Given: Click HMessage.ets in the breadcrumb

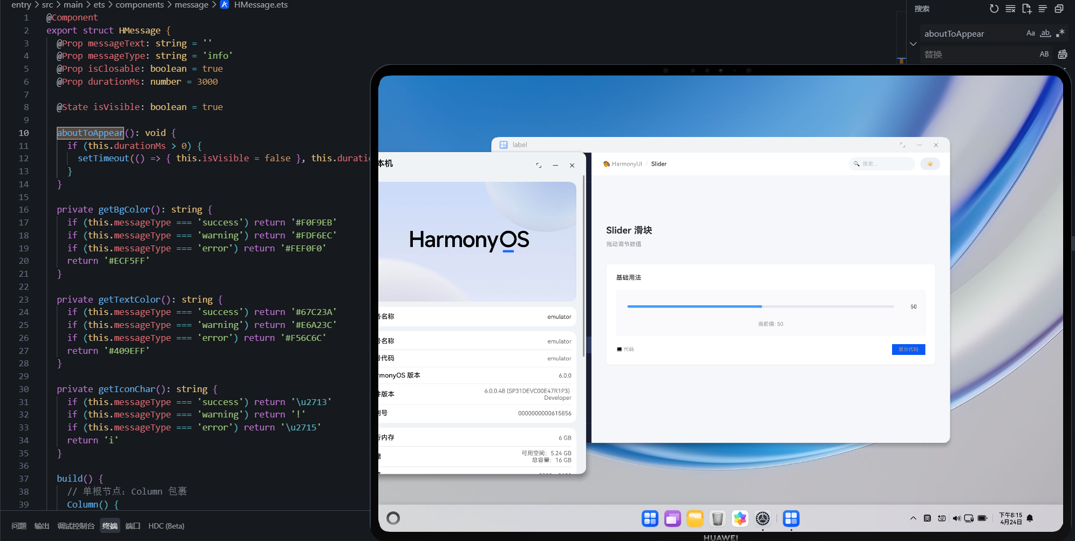Looking at the screenshot, I should (x=261, y=5).
